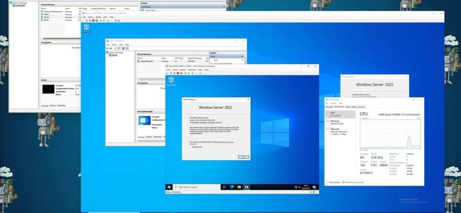Expand New submenu arrow in Actions pane

pos(243,60)
